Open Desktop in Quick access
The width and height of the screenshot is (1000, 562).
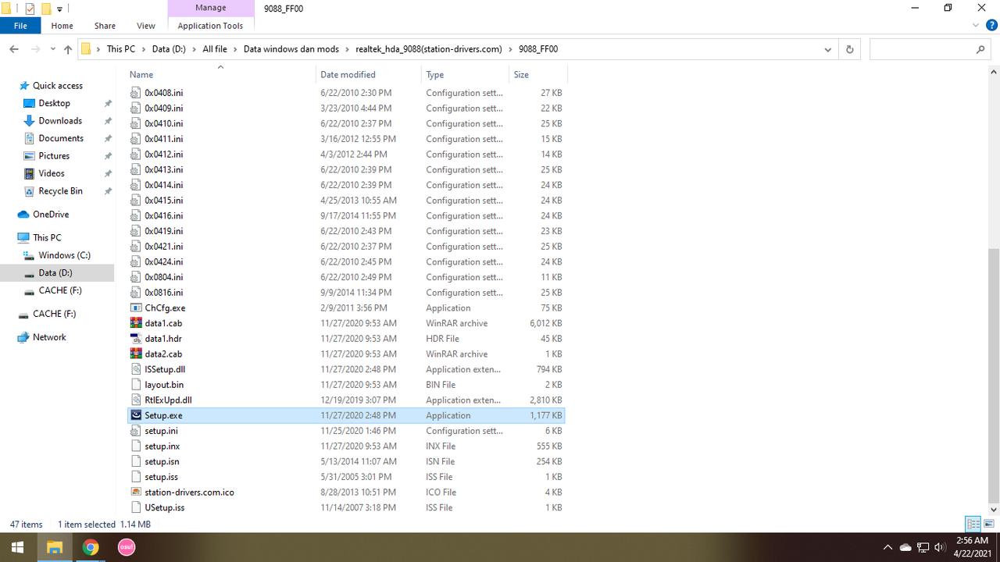(x=54, y=103)
